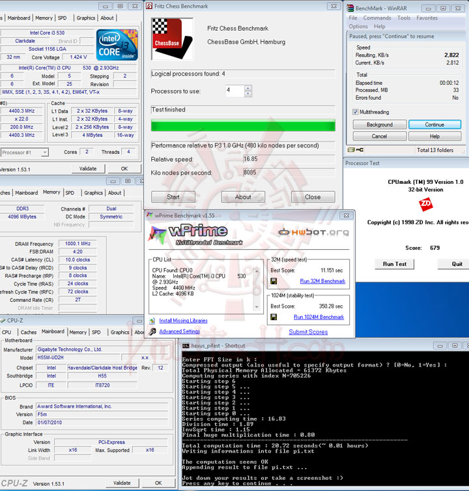Click the HWBOT.org logo
Screen dimensions: 469x491
pyautogui.click(x=313, y=232)
